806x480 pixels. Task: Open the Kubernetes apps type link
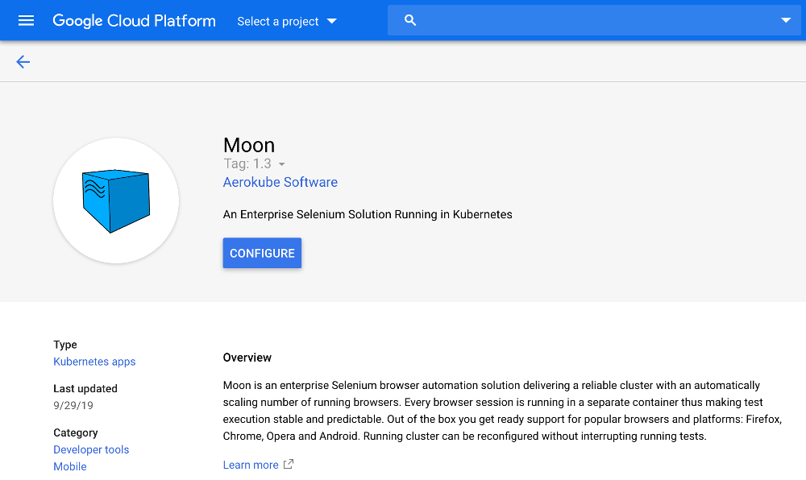[x=94, y=362]
